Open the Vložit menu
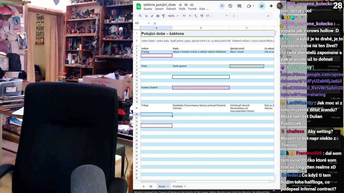This screenshot has width=344, height=193. point(182,9)
